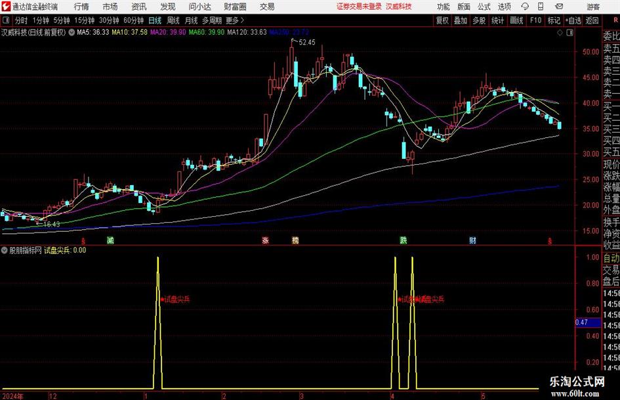Viewport: 620px width, 400px height.
Task: Open the 行情 menu
Action: point(81,7)
